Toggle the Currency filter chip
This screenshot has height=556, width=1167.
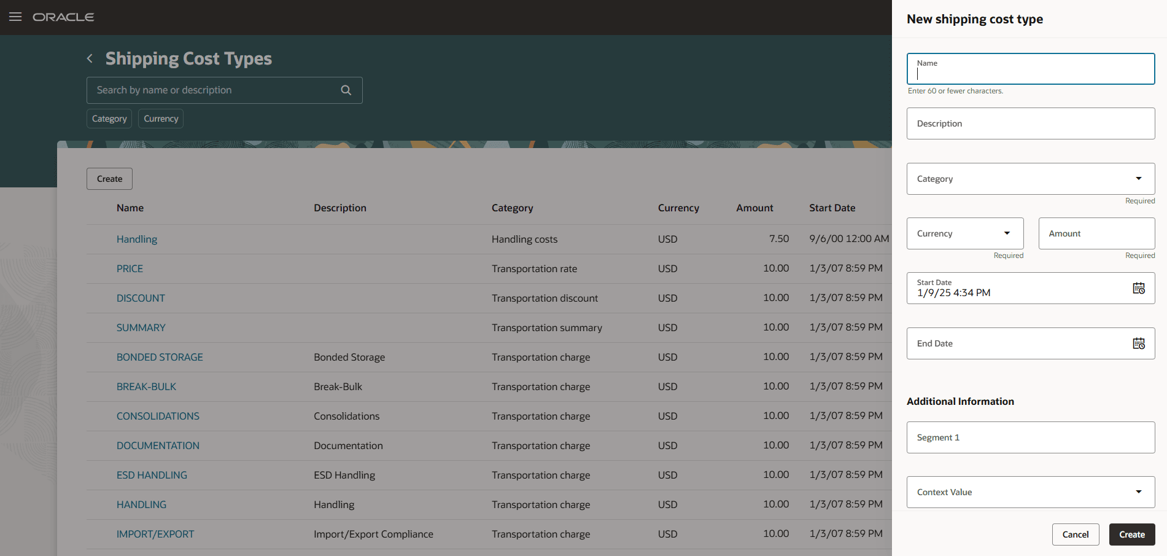click(x=160, y=118)
